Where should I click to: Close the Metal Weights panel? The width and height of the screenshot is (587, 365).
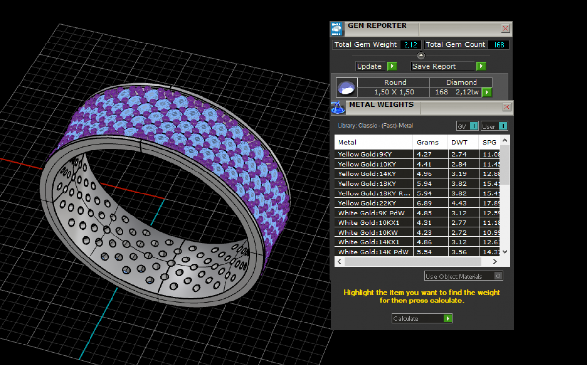[x=507, y=107]
